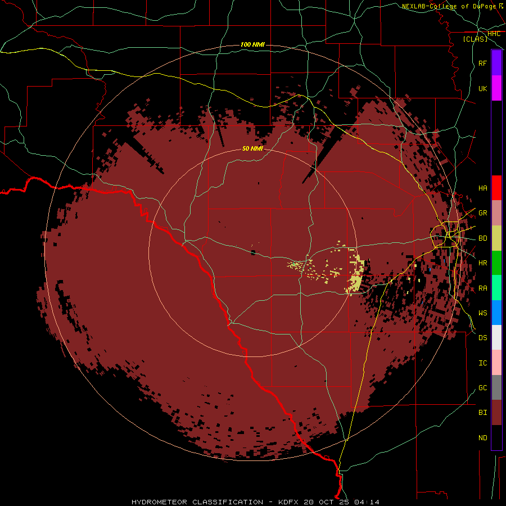The image size is (506, 506).
Task: Click the 04:14 timestamp
Action: [367, 502]
